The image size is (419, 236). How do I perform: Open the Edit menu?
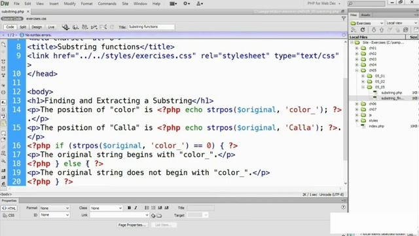tap(27, 4)
